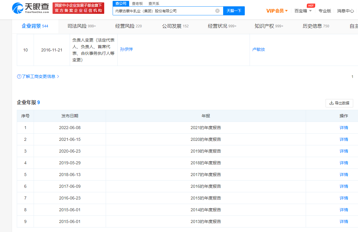Click the 2019的年度报告 cell
Viewport: 358px width, 232px height.
pos(206,151)
